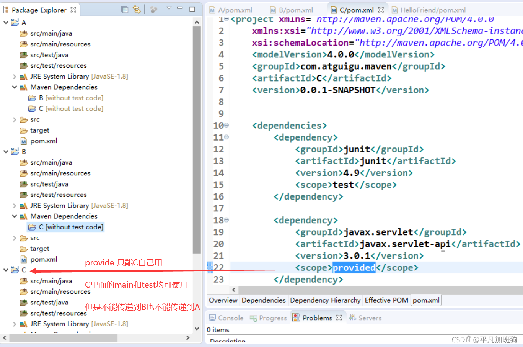The width and height of the screenshot is (523, 347).
Task: Click the grayed-out toolbar icon beside Link with Editor
Action: (x=154, y=10)
